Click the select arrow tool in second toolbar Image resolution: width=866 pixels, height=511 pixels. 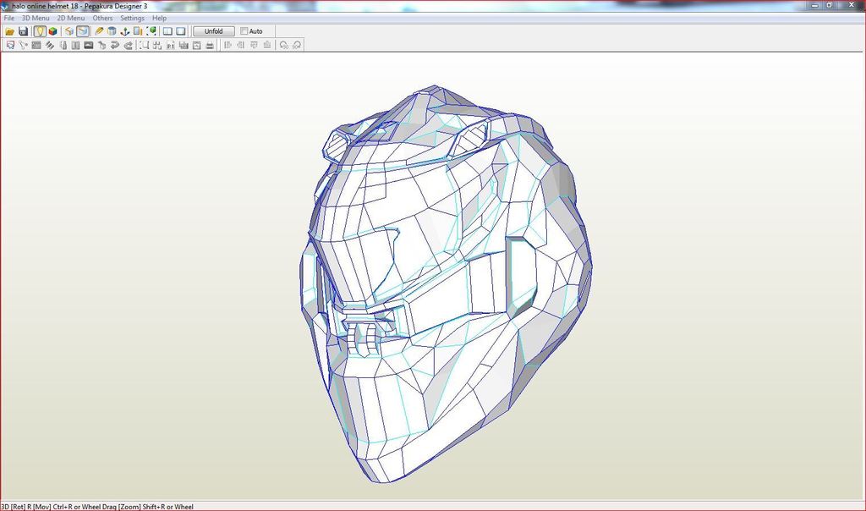10,45
